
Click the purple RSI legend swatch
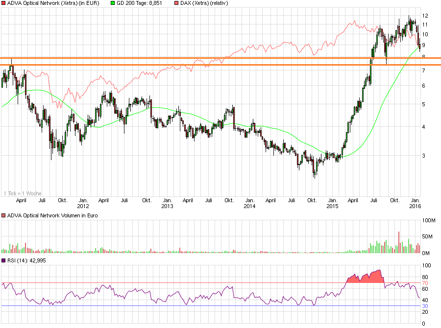(x=3, y=260)
